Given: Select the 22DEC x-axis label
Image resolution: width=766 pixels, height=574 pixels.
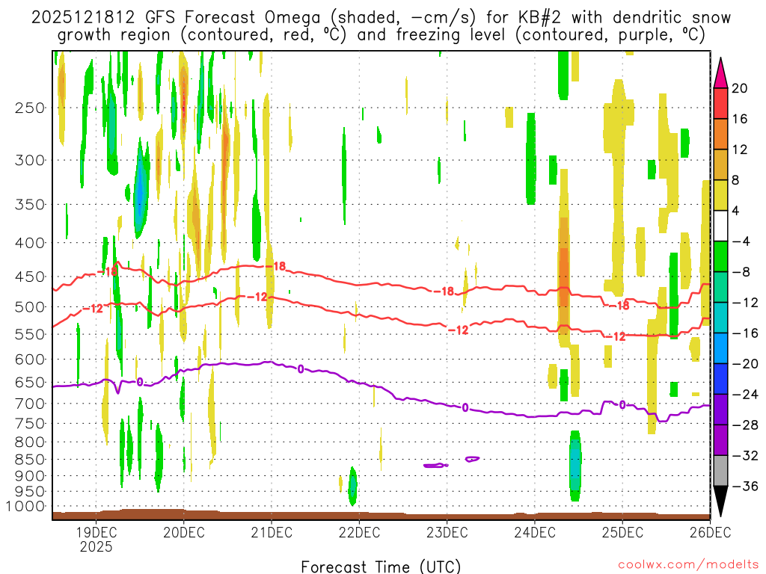Looking at the screenshot, I should pyautogui.click(x=359, y=532).
